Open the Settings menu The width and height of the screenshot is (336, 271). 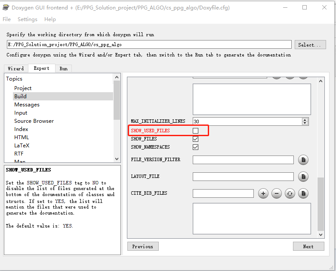28,19
